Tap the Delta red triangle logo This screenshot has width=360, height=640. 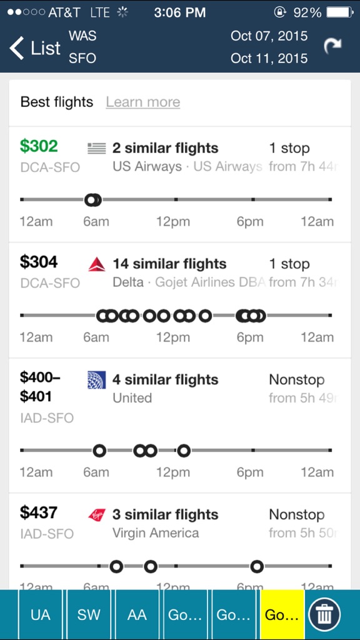point(97,264)
